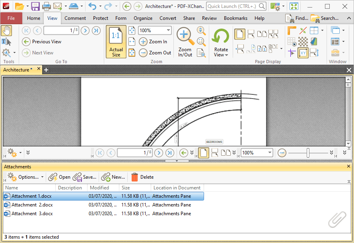Expand the 100% zoom level dropdown
The image size is (354, 243).
tap(168, 30)
